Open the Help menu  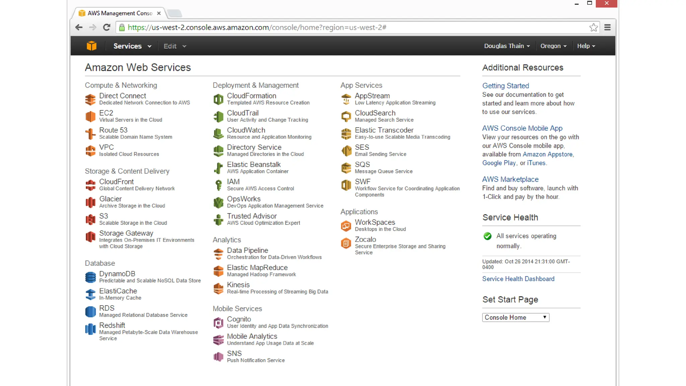click(586, 46)
